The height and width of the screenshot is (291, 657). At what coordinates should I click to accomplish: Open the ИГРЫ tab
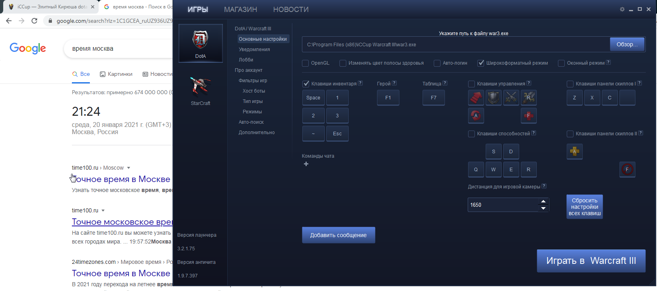pos(198,9)
